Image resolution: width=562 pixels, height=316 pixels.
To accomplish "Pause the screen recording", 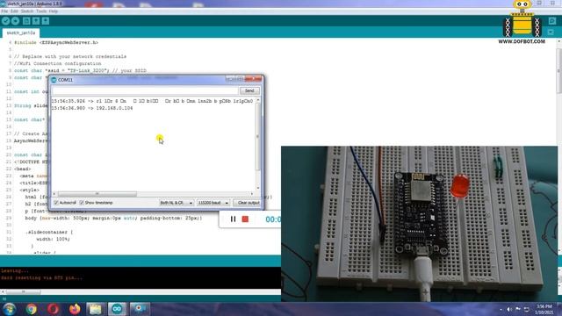I will (233, 219).
